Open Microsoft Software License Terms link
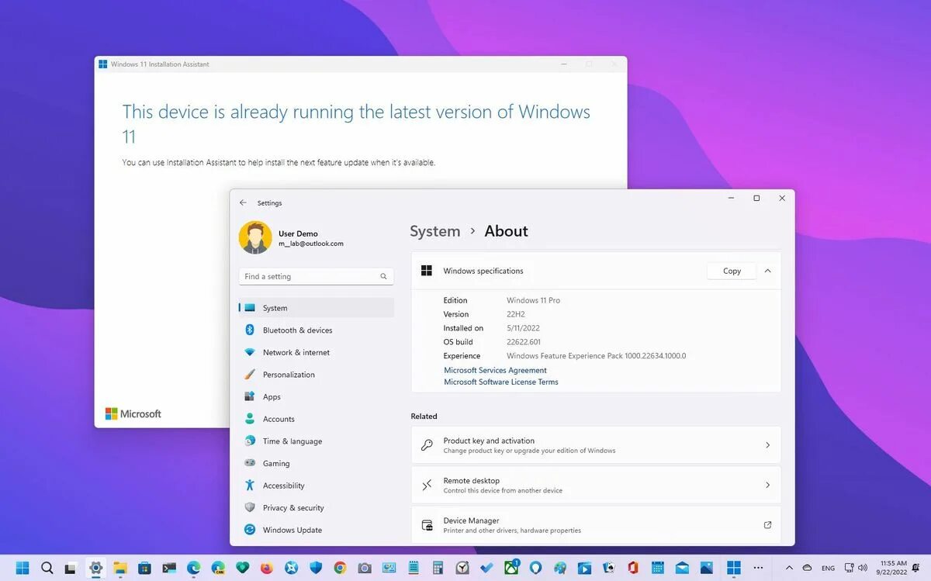Screen dimensions: 931x581 click(x=501, y=382)
